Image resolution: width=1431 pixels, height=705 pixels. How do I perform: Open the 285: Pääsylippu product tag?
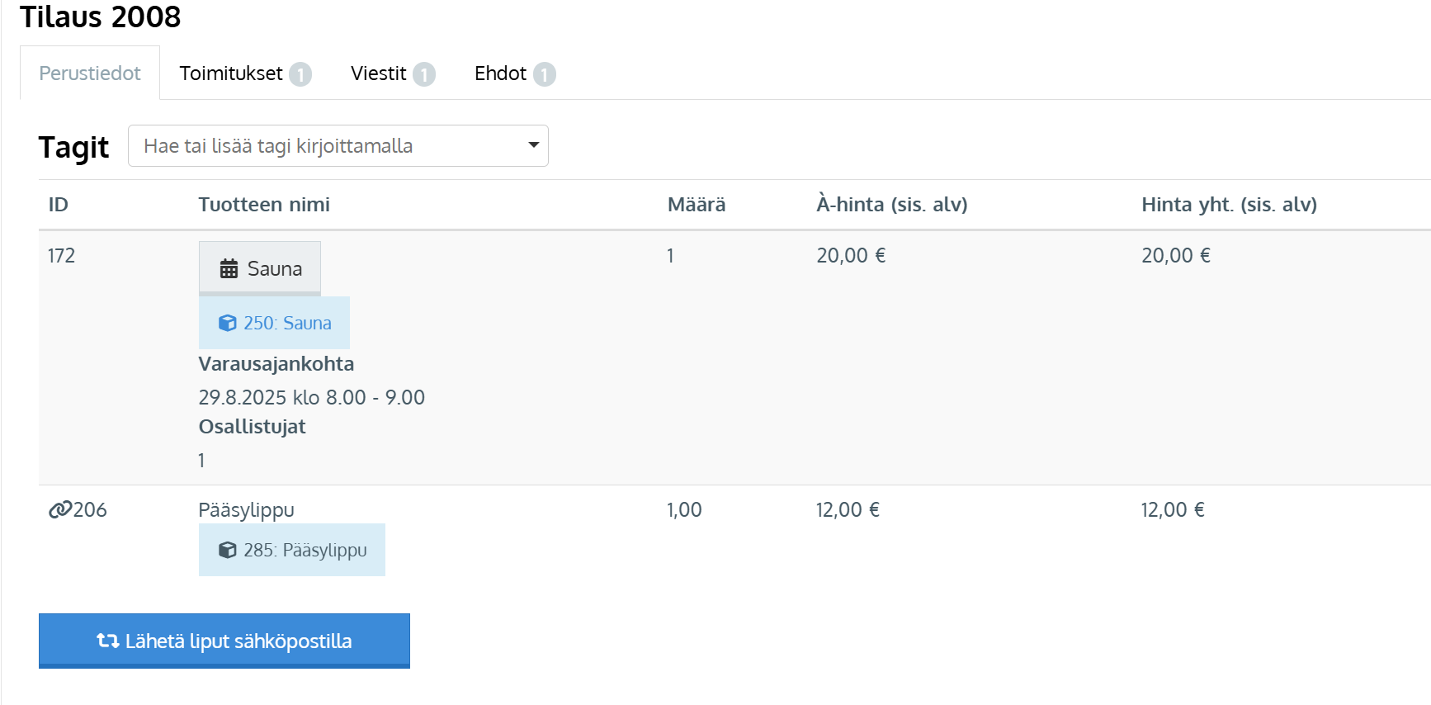pyautogui.click(x=292, y=550)
